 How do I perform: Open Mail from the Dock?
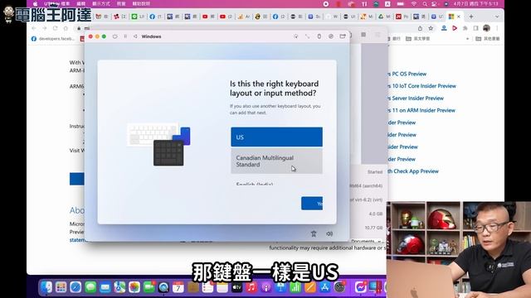[105, 287]
